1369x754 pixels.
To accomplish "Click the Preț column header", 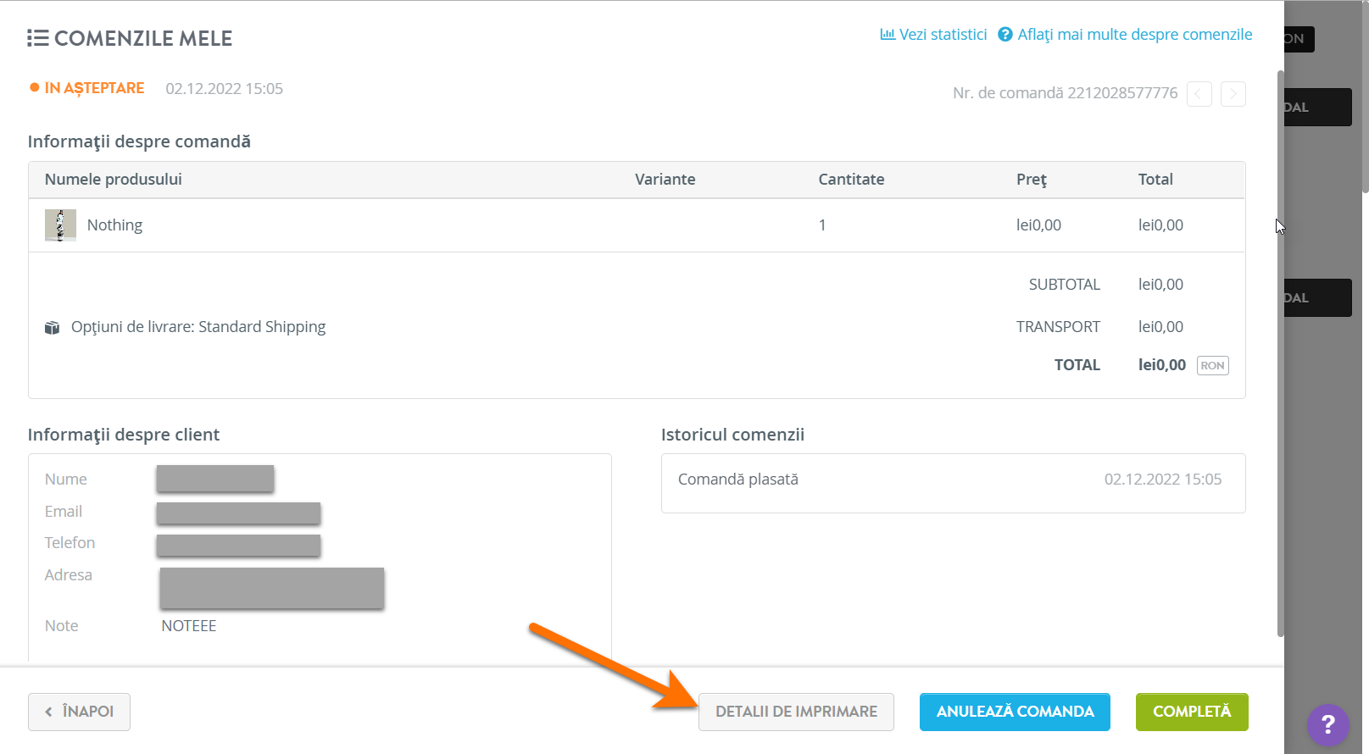I will (1032, 180).
